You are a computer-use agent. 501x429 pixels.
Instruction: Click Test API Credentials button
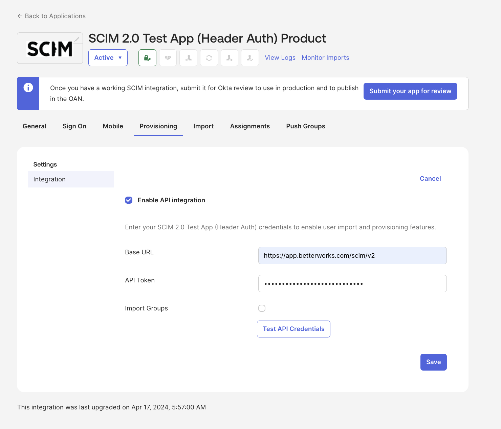[293, 329]
